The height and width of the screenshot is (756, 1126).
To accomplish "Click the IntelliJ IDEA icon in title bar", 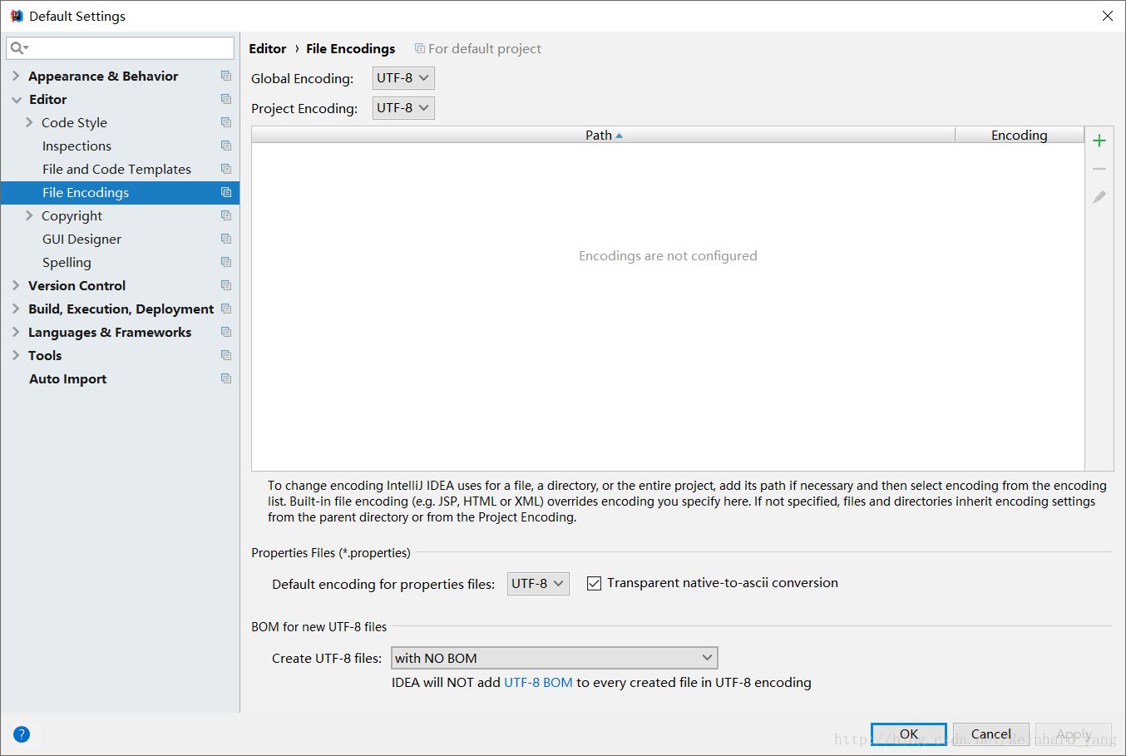I will [16, 16].
